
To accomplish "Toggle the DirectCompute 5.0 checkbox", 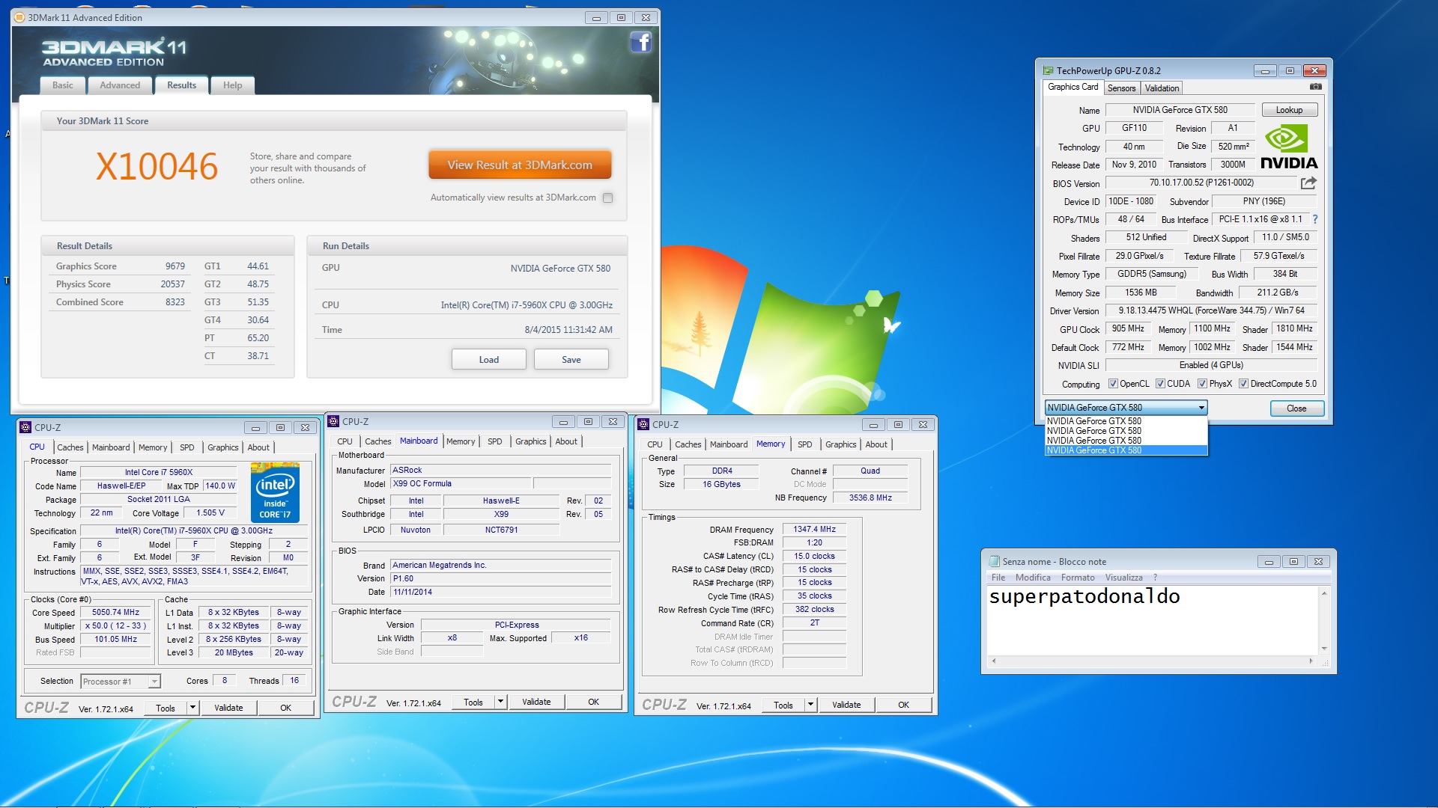I will pyautogui.click(x=1243, y=384).
